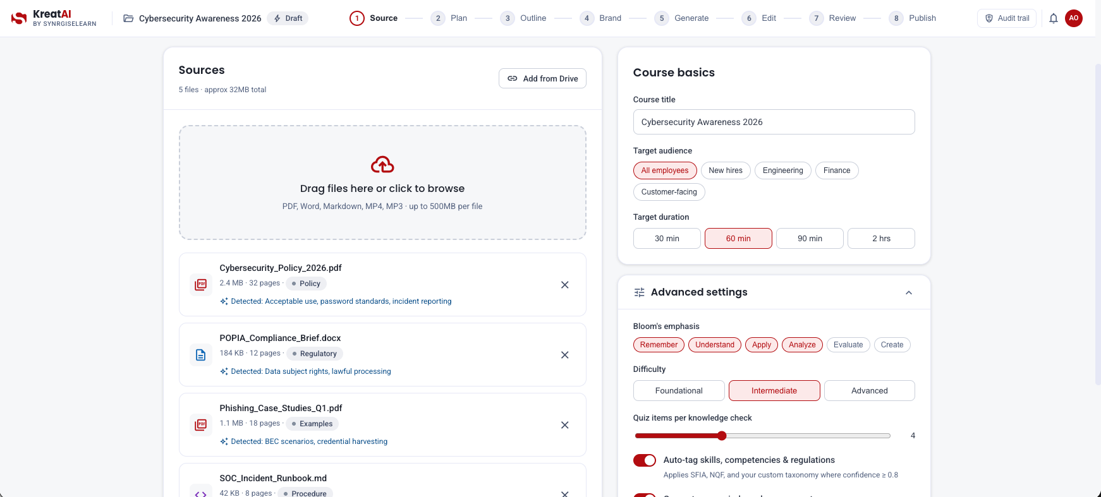This screenshot has height=497, width=1101.
Task: Select the All employees audience chip
Action: (x=665, y=171)
